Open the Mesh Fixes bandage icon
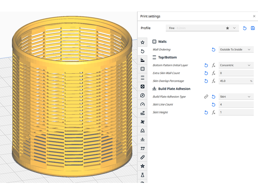258x194 pixels. point(142,157)
